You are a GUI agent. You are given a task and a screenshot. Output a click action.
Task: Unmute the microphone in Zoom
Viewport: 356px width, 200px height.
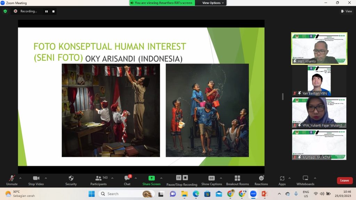point(12,180)
